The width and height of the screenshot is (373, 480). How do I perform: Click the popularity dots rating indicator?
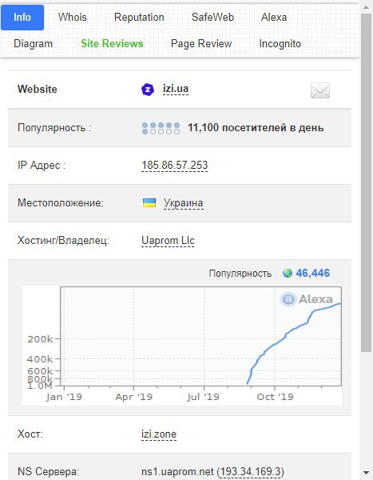pos(161,128)
